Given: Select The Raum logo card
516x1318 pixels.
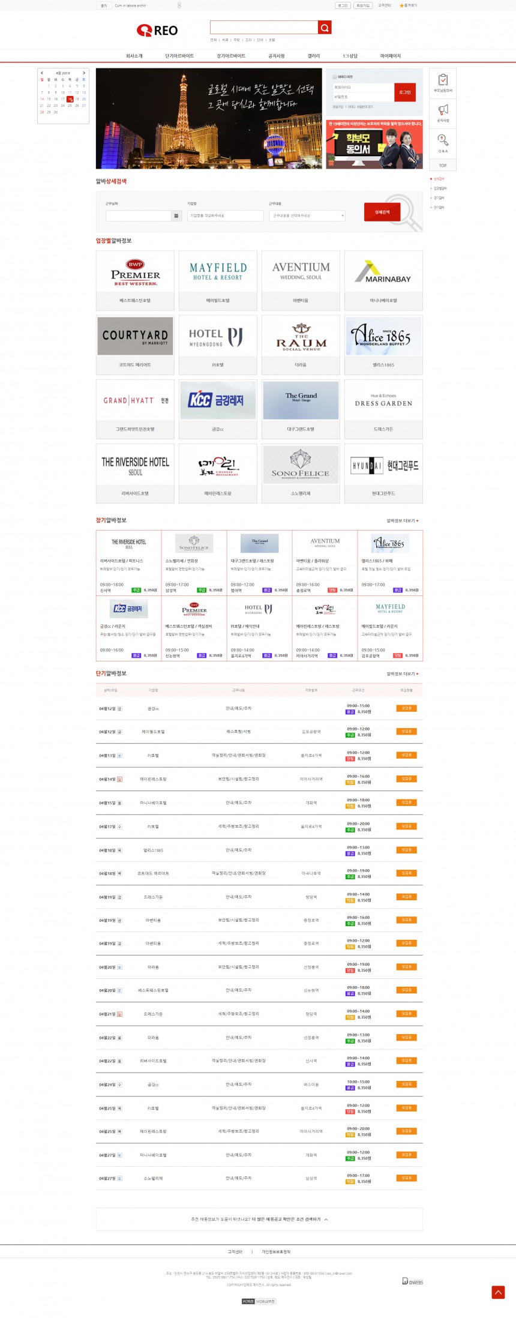Looking at the screenshot, I should 301,344.
